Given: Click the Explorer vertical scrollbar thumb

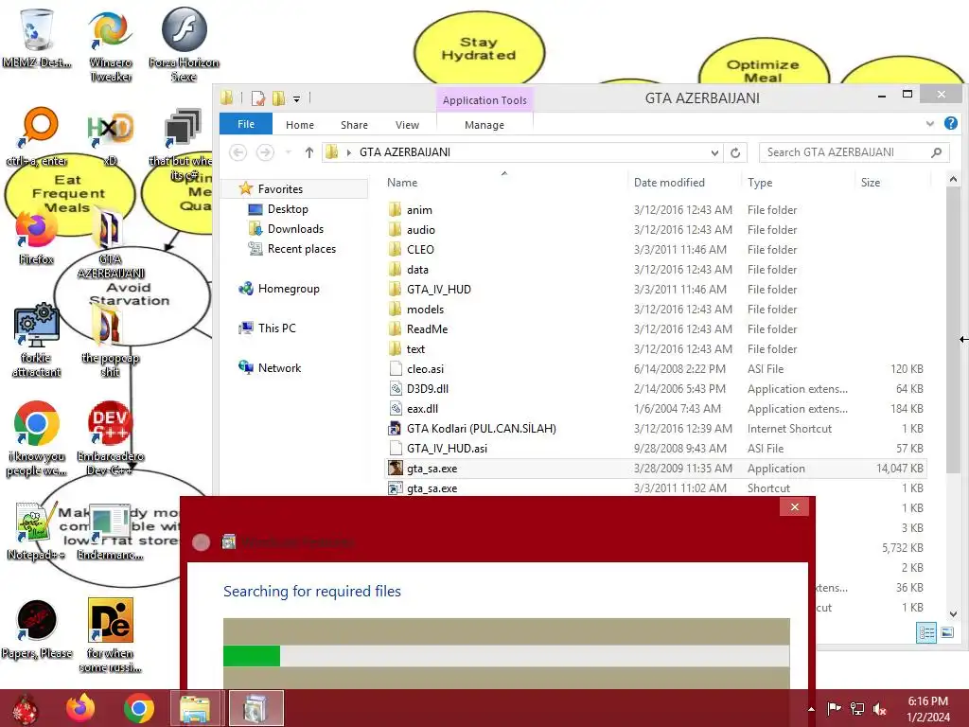Looking at the screenshot, I should point(953,330).
